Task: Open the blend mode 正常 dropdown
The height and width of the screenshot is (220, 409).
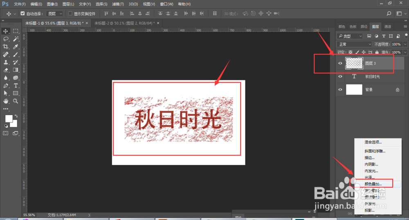Action: [354, 44]
